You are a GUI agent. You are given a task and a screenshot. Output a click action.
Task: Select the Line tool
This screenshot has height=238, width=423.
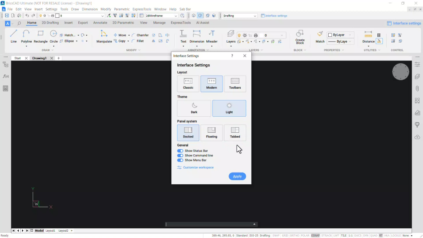click(x=14, y=36)
